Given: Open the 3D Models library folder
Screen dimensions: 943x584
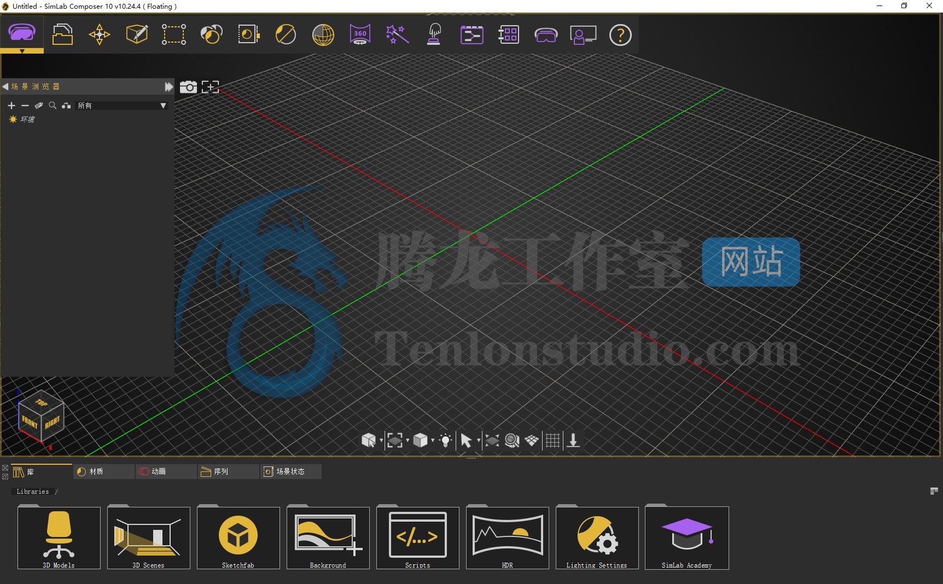Looking at the screenshot, I should coord(59,538).
